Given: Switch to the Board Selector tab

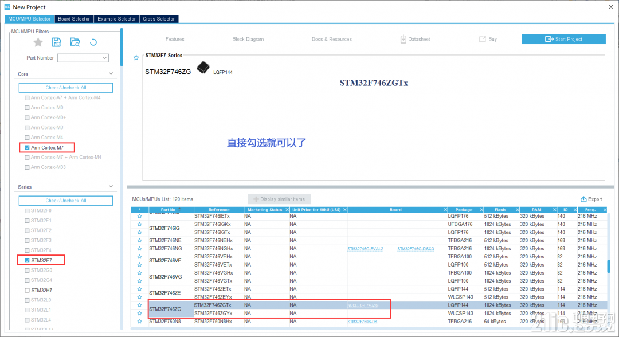Looking at the screenshot, I should point(74,19).
